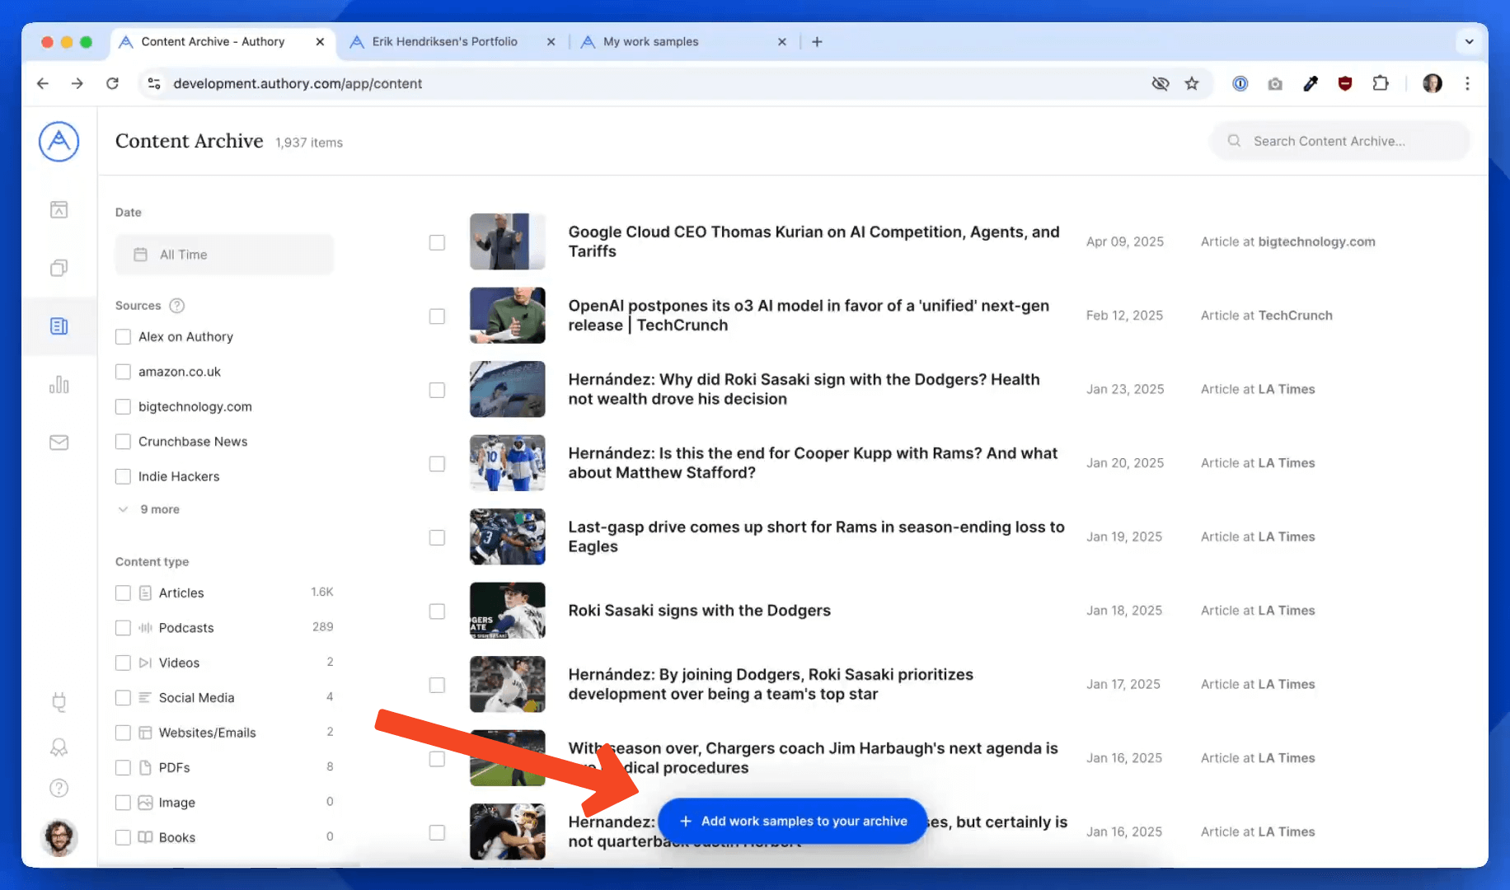
Task: View site information icon in address bar
Action: (x=153, y=83)
